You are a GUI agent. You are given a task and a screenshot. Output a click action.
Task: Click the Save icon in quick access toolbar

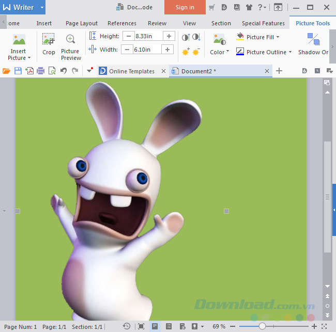[x=18, y=71]
